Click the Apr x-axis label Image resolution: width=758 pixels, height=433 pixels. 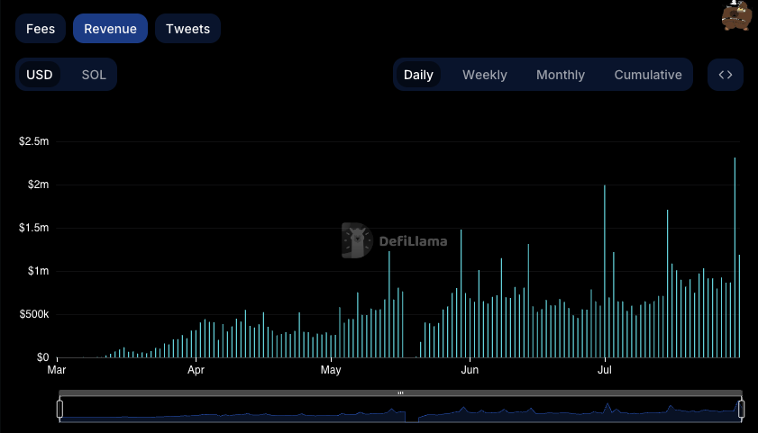tap(196, 370)
